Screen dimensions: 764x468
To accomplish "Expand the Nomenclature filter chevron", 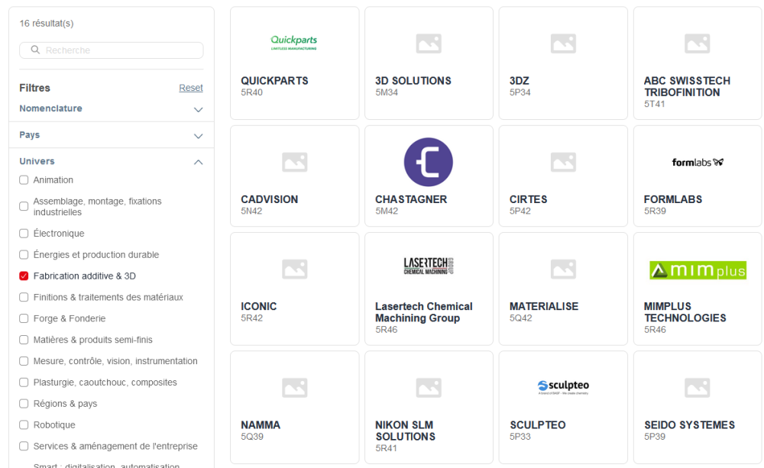I will pos(199,110).
